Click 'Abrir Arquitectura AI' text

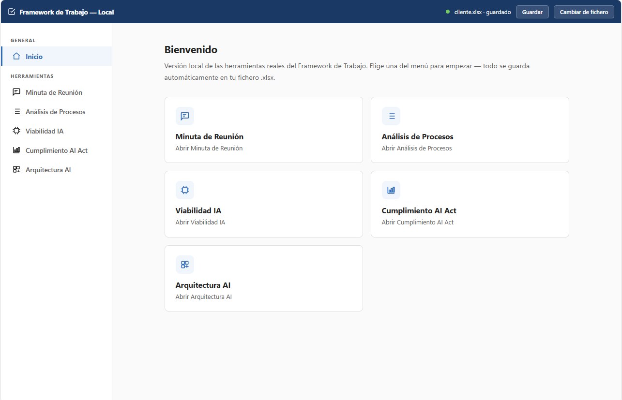point(204,297)
